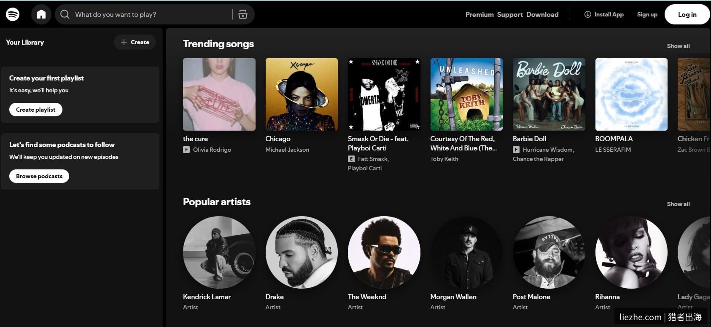Image resolution: width=711 pixels, height=327 pixels.
Task: Open the Smaxk Or Die cover art
Action: (x=384, y=94)
